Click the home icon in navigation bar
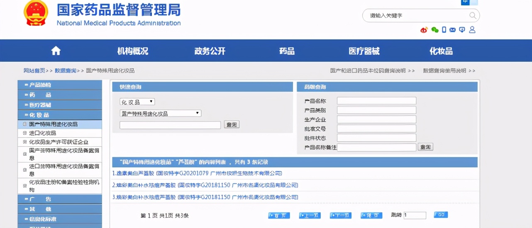This screenshot has height=228, width=532. [56, 51]
